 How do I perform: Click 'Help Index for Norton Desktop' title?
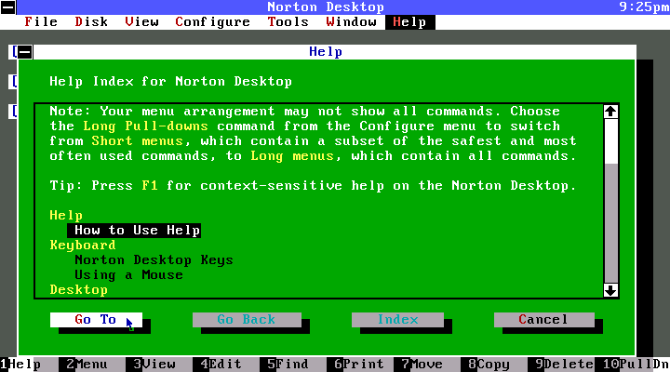[170, 82]
